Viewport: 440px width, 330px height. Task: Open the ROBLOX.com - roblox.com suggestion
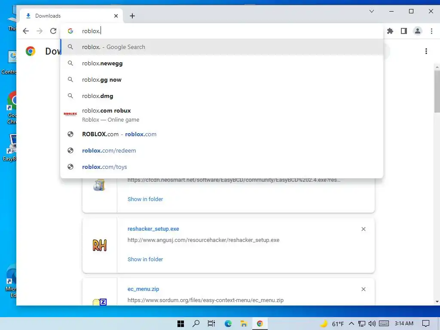222,134
